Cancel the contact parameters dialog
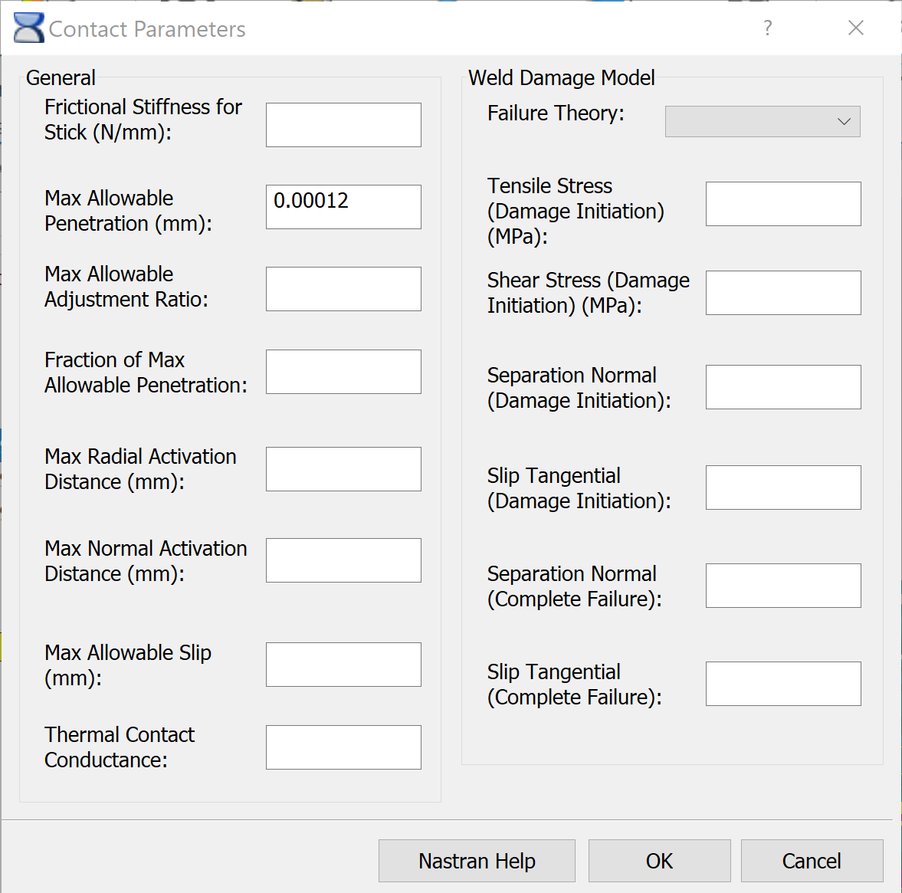 coord(812,861)
